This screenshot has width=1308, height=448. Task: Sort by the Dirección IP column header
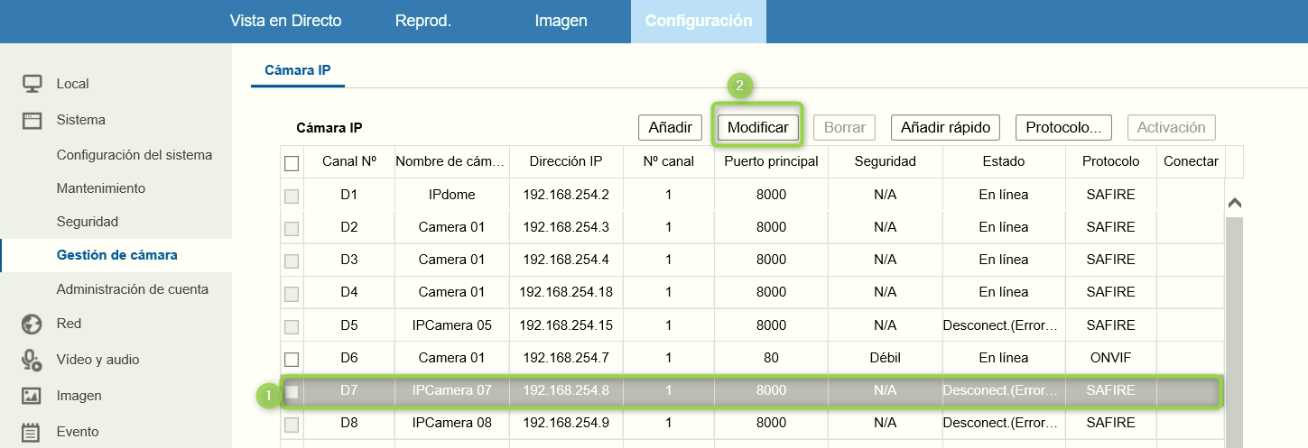tap(566, 161)
